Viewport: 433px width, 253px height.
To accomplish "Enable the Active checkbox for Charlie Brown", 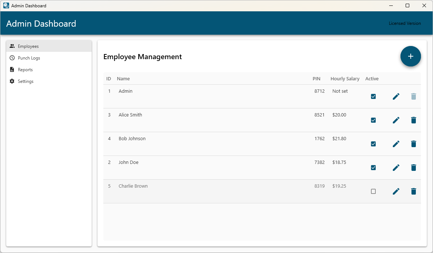I will pos(373,191).
